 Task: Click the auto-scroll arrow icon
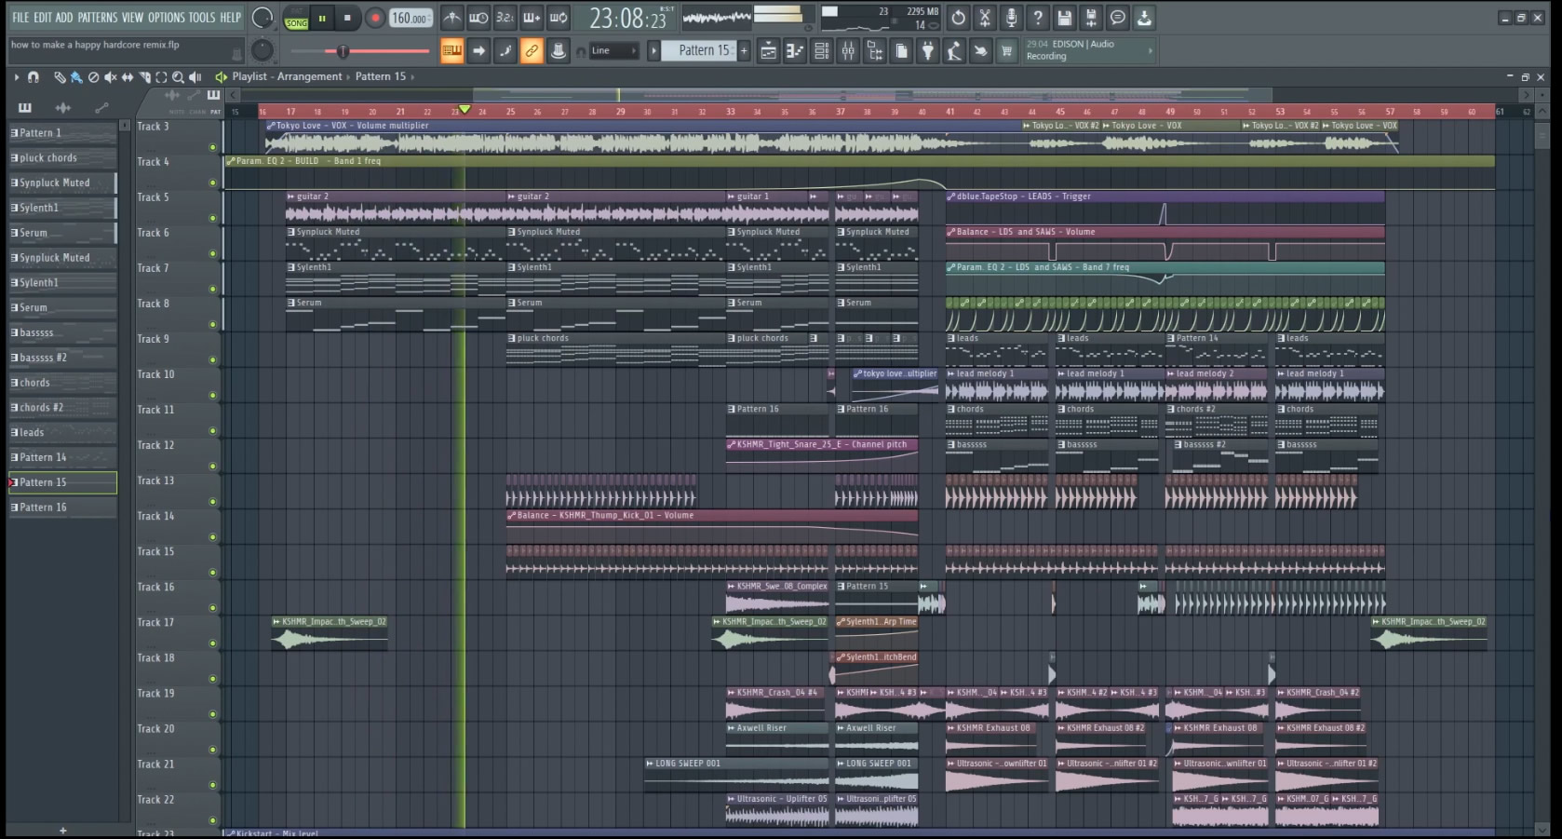point(478,51)
